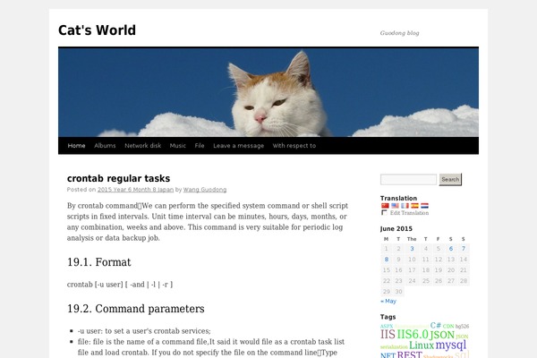
Task: Open the serialization tag
Action: coord(394,347)
